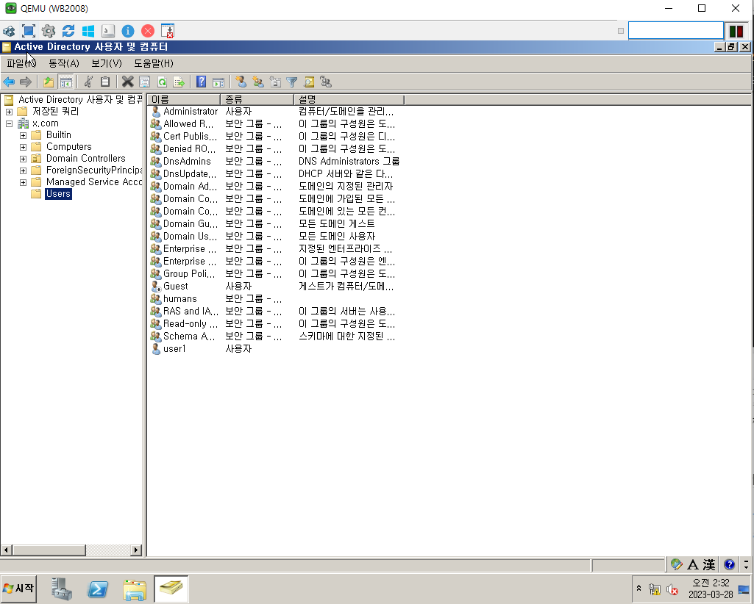
Task: Open the 파일 menu
Action: [x=21, y=63]
